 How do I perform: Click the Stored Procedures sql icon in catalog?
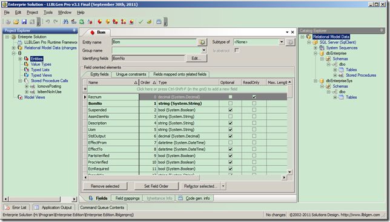click(x=342, y=75)
